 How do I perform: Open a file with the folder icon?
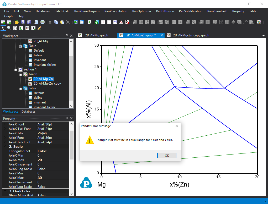pyautogui.click(x=17, y=22)
